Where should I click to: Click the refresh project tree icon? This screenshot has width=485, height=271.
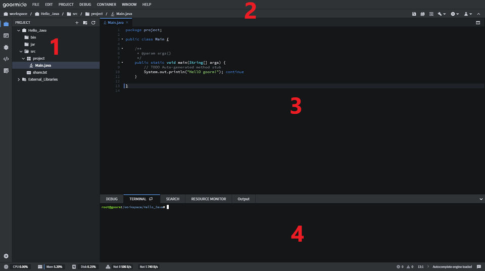[93, 23]
